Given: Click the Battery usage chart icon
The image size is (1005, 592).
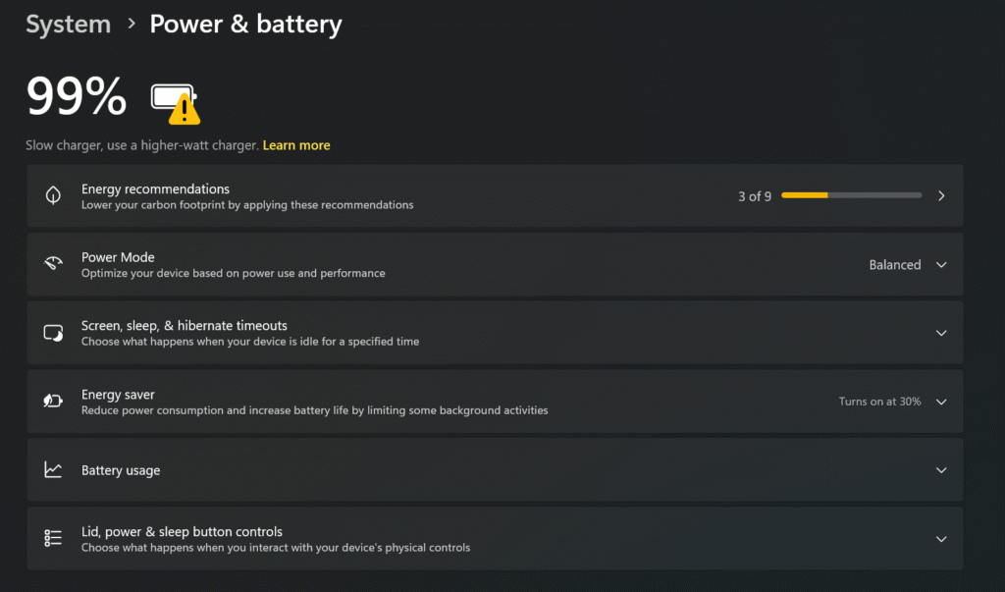Looking at the screenshot, I should [53, 470].
